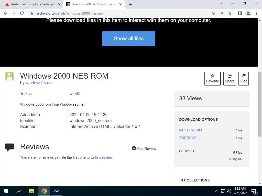Open Chrome three-dot menu
The width and height of the screenshot is (262, 196).
[256, 13]
